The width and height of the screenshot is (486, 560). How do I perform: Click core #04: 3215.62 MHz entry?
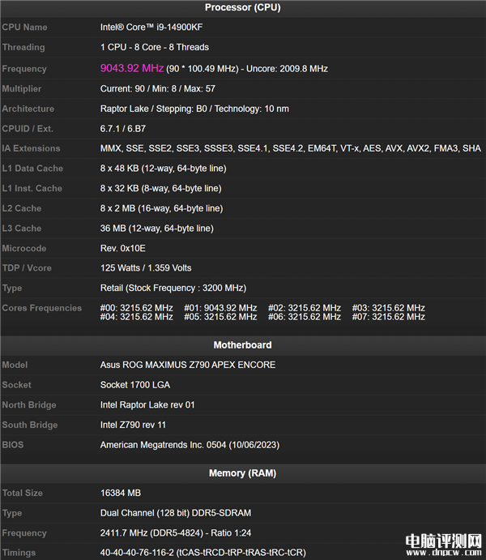(x=136, y=317)
